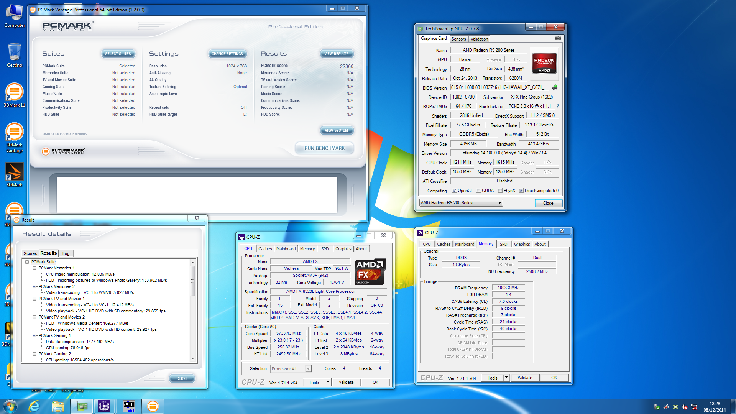This screenshot has width=736, height=414.
Task: Click the Futuremark Corporation logo
Action: click(x=64, y=151)
